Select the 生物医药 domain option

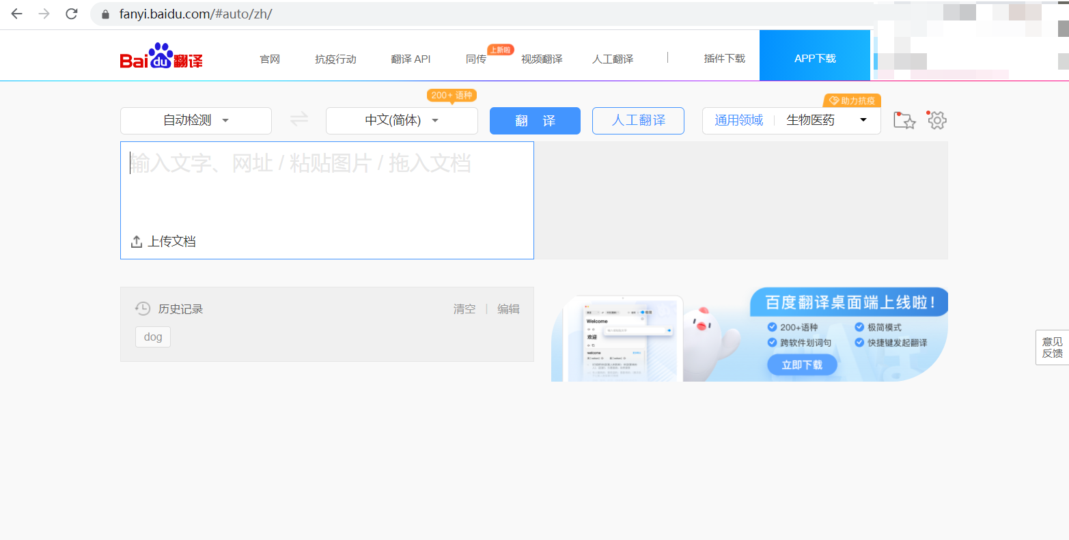[810, 120]
